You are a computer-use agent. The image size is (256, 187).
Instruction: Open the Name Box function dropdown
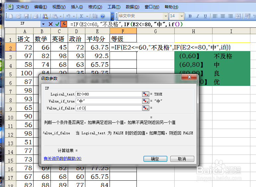[43, 24]
